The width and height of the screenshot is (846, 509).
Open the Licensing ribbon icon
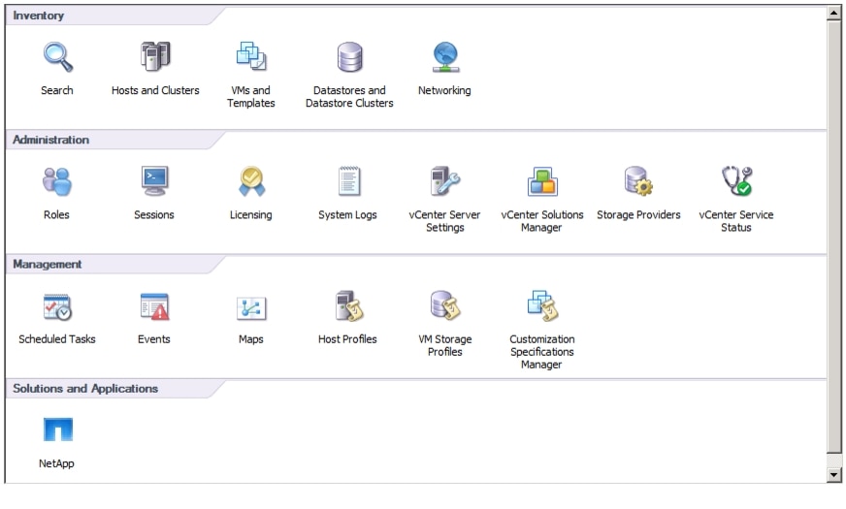[251, 180]
